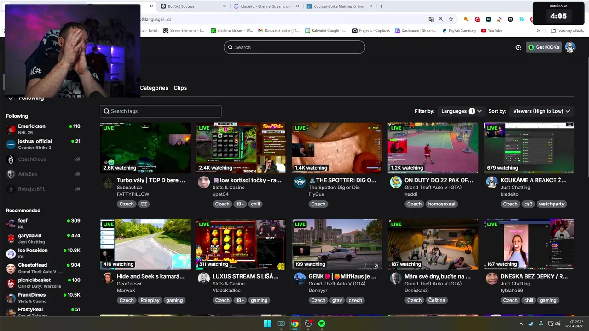Open the Deniskax3 channel avatar
This screenshot has width=589, height=331.
(396, 279)
